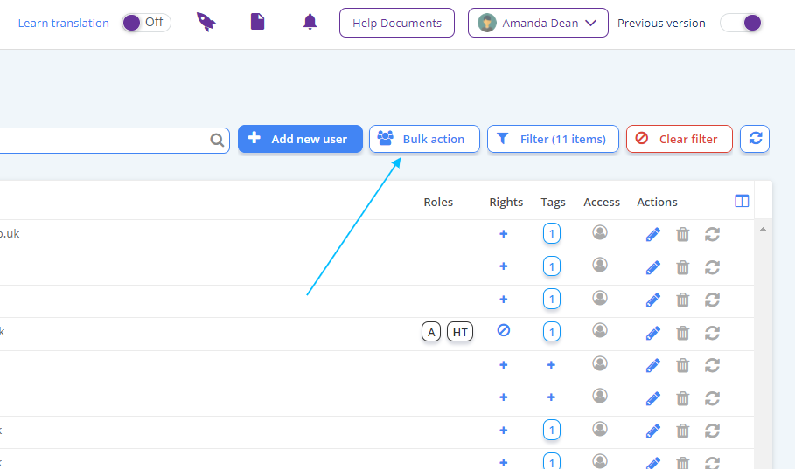795x469 pixels.
Task: Open the tag count badge in the A HT row
Action: click(x=552, y=332)
